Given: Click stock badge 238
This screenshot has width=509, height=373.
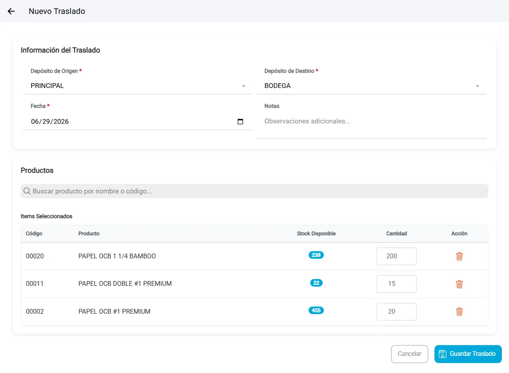Looking at the screenshot, I should (x=316, y=255).
